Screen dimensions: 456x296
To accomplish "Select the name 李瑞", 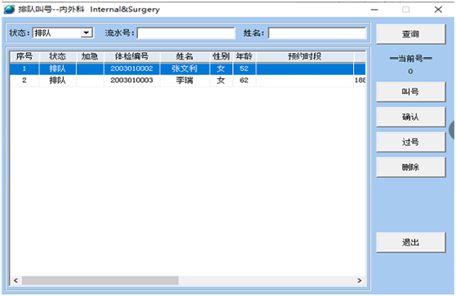I will coord(185,81).
